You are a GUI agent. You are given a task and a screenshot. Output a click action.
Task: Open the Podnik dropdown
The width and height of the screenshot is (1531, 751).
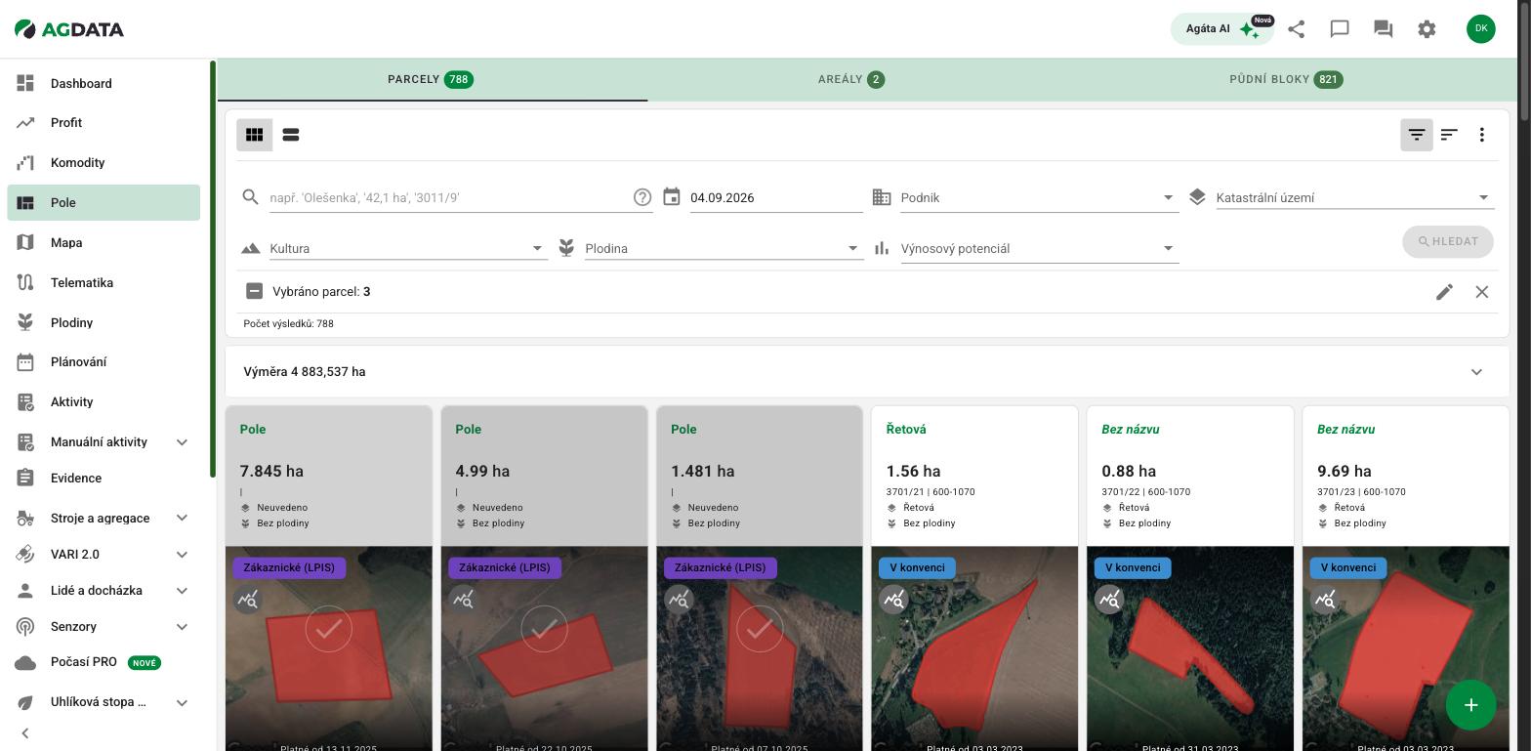pos(1039,197)
